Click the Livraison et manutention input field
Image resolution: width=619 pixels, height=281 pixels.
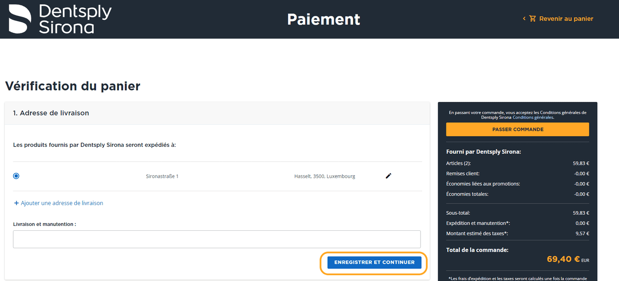217,239
